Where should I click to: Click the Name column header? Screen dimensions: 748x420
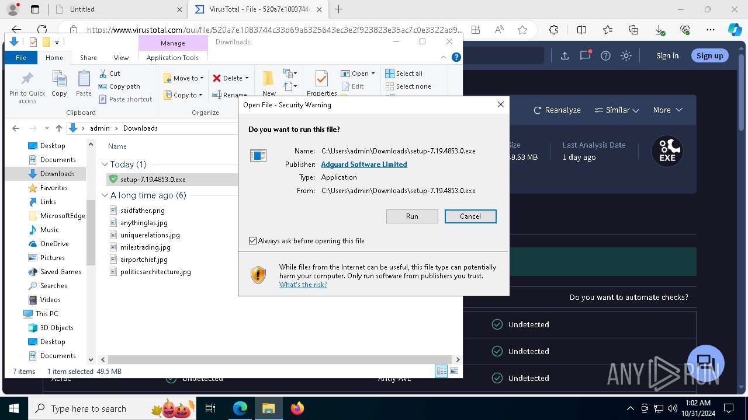click(117, 146)
